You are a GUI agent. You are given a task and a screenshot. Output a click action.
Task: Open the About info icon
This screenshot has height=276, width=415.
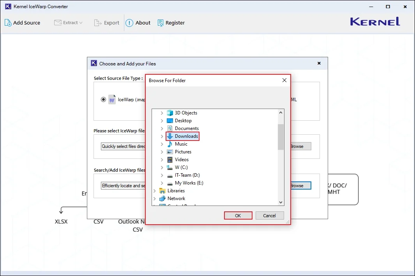coord(129,23)
